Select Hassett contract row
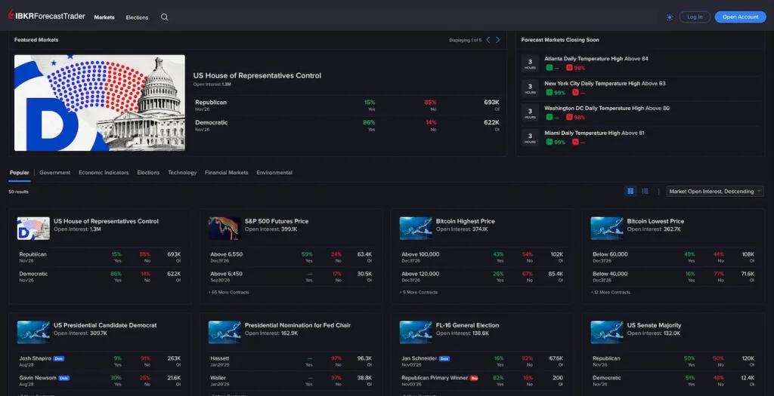Viewport: 774px width, 396px height. point(291,361)
